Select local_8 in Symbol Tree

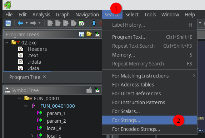click(x=54, y=128)
